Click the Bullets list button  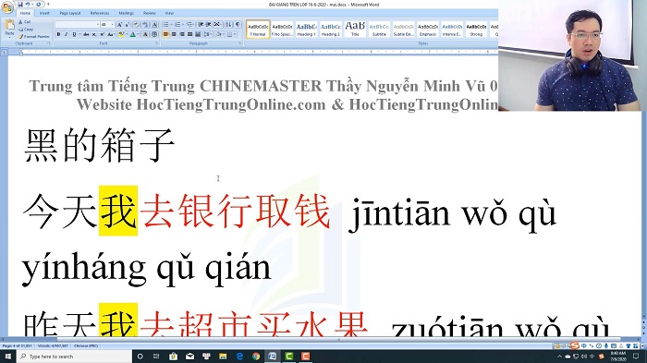coord(165,24)
